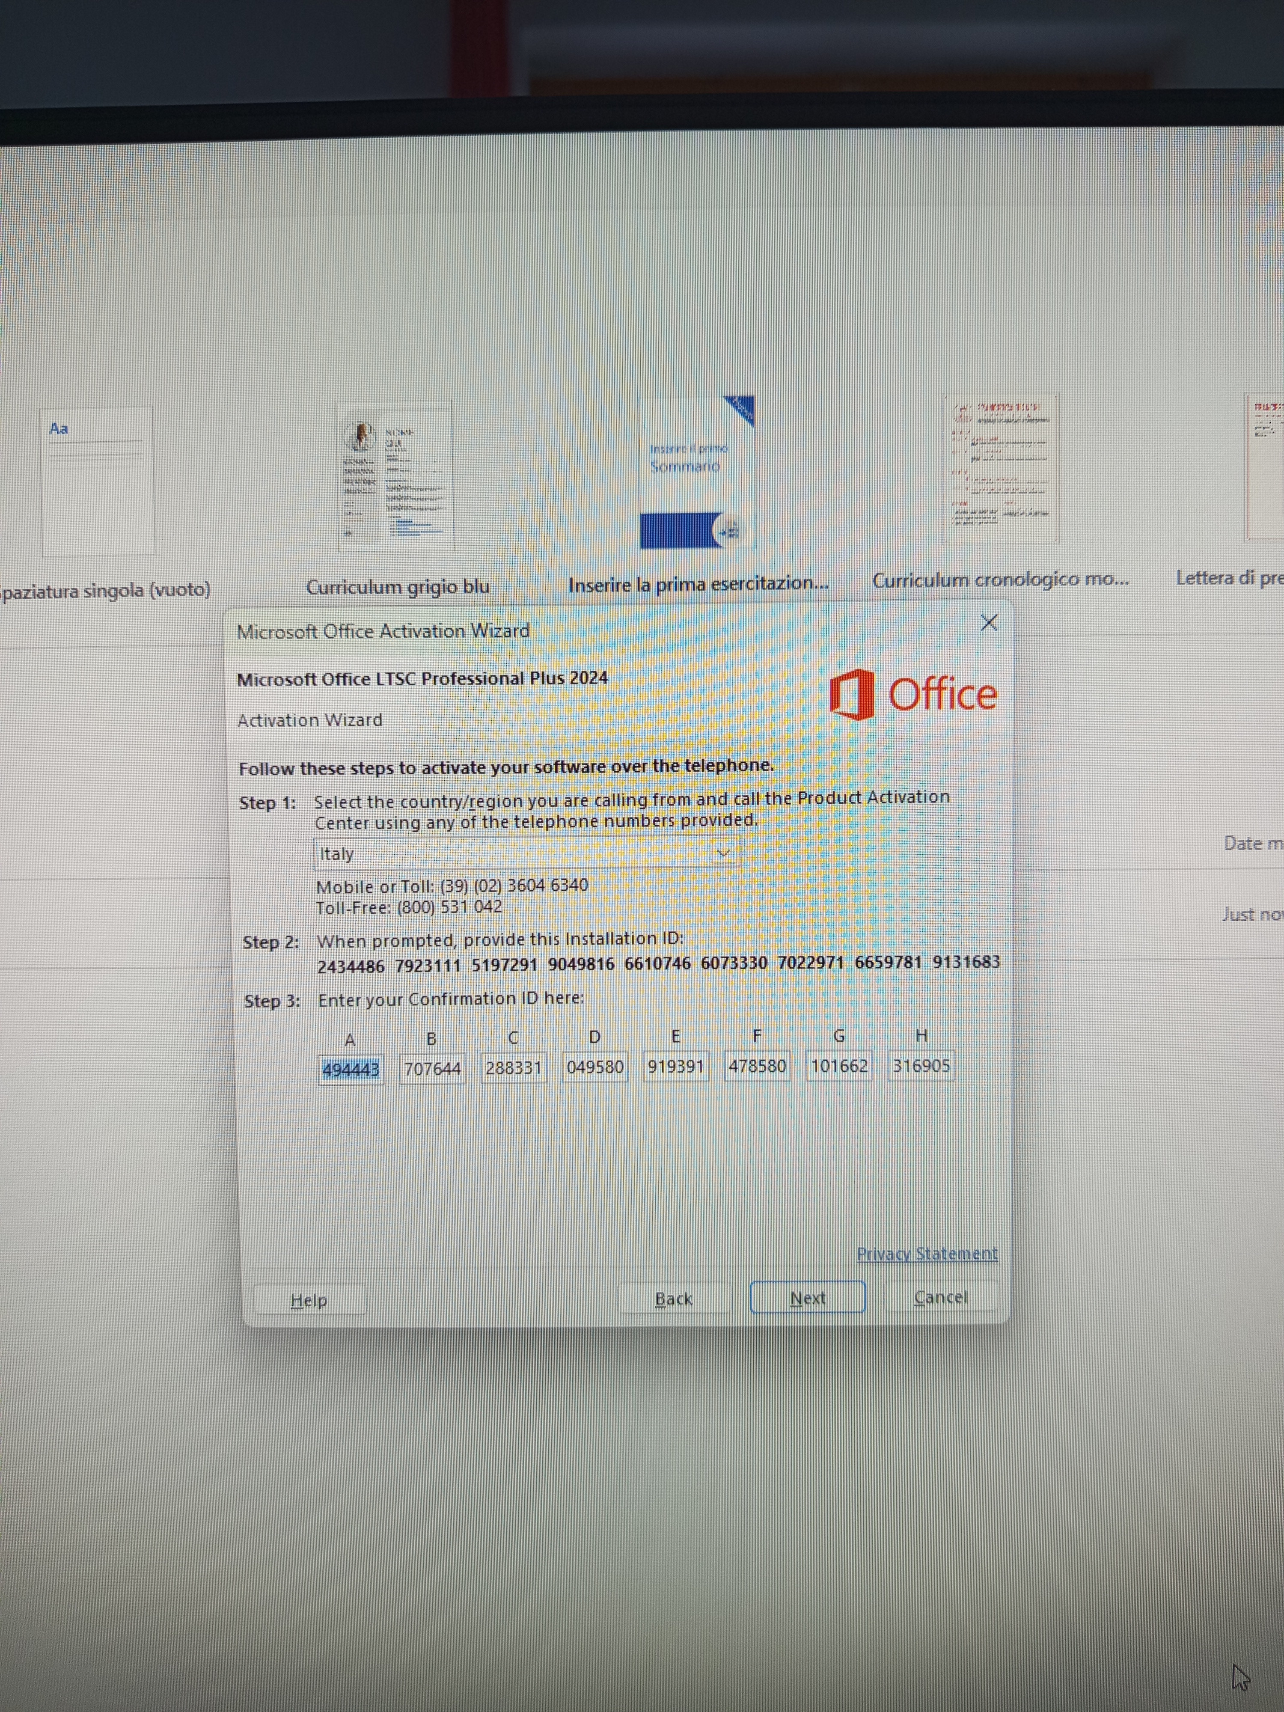Select Confirmation ID field H

pyautogui.click(x=921, y=1066)
